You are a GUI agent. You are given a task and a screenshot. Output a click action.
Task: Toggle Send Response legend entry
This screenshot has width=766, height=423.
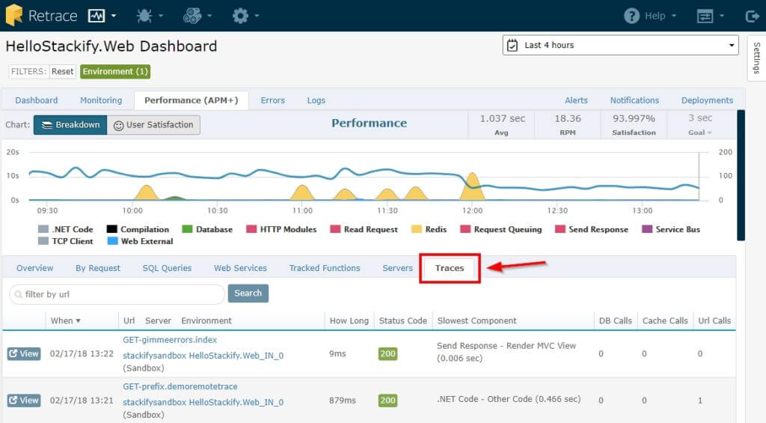[592, 229]
